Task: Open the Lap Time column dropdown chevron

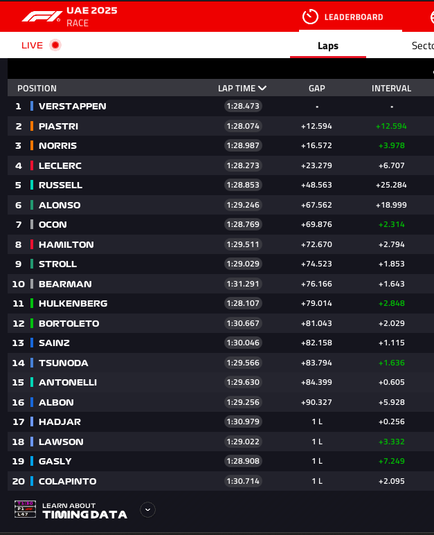Action: (x=262, y=89)
